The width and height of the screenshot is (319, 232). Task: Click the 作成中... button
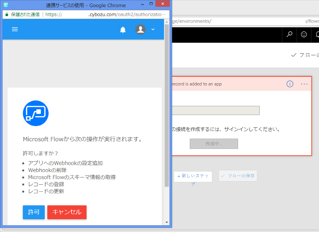214,144
